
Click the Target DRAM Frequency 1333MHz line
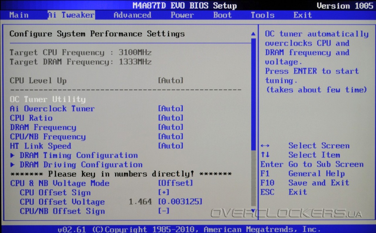(x=80, y=62)
